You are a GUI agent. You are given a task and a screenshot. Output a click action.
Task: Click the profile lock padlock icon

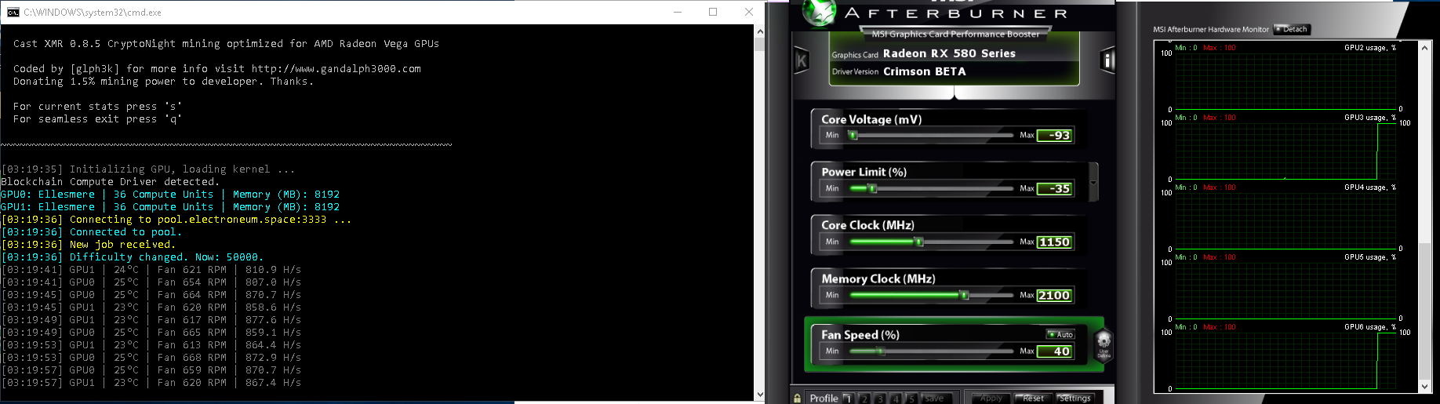tap(798, 399)
